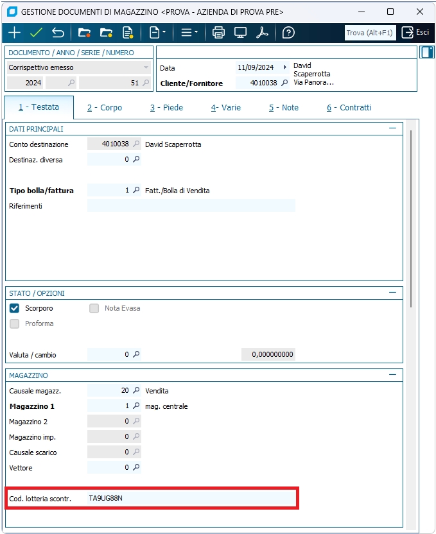
Task: Open the hamburger lines menu dropdown
Action: pos(189,33)
